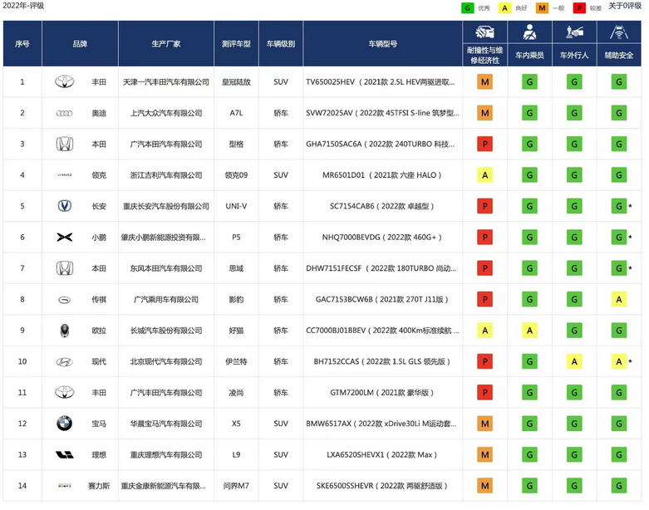Click the 思域 model cell

[x=236, y=268]
